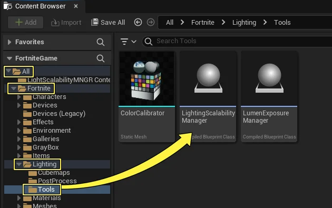Go back in folder history

(138, 22)
